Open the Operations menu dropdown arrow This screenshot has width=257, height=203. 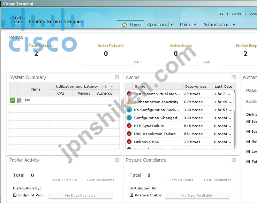tap(172, 25)
